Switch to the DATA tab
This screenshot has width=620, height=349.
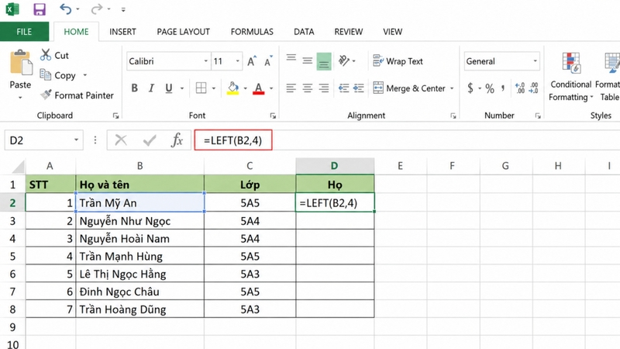304,32
